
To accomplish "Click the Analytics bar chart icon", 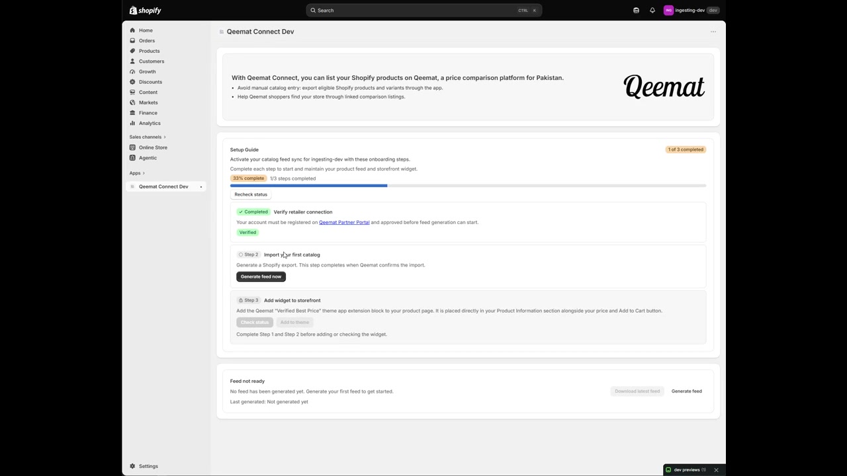I will point(132,123).
